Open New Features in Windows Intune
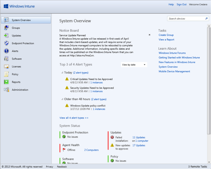The height and width of the screenshot is (169, 211). [x=177, y=62]
